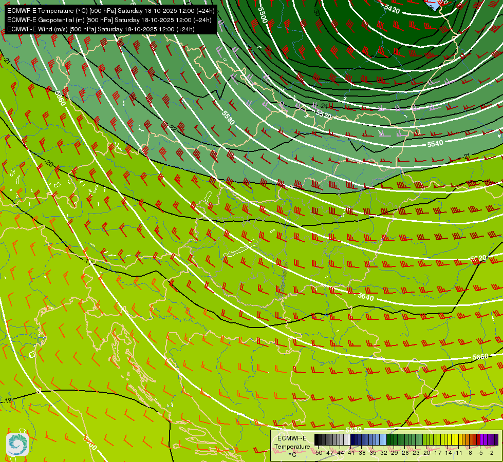This screenshot has width=503, height=462.
Task: Click the -24 isotherm label
Action: click(322, 106)
